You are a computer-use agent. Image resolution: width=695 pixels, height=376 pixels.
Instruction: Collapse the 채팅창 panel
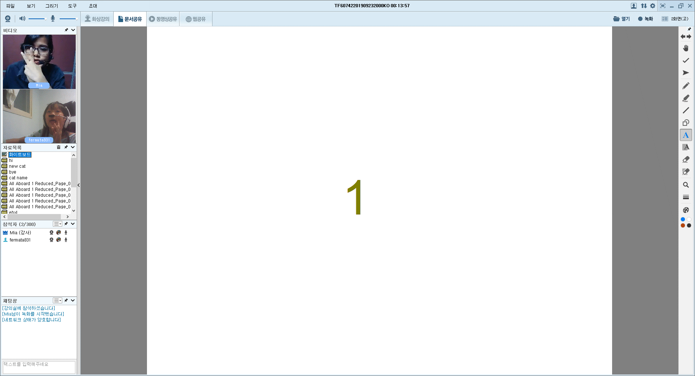click(73, 300)
